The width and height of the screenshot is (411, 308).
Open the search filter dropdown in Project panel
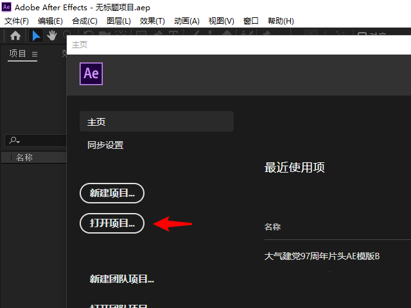pyautogui.click(x=14, y=141)
